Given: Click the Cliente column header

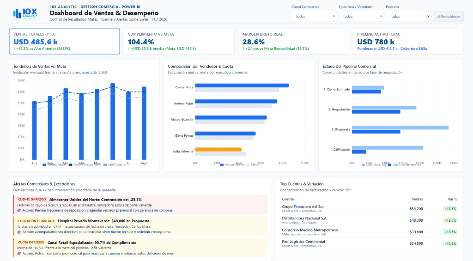Looking at the screenshot, I should coord(288,199).
